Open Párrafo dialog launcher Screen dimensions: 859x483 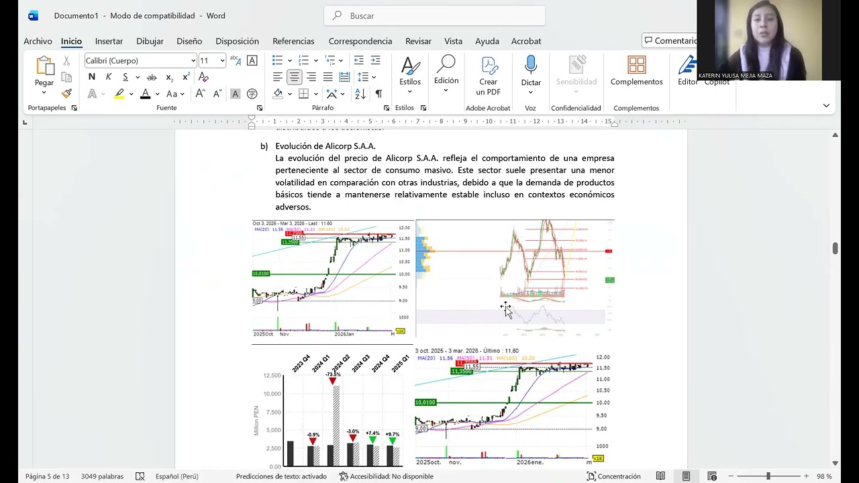click(387, 108)
